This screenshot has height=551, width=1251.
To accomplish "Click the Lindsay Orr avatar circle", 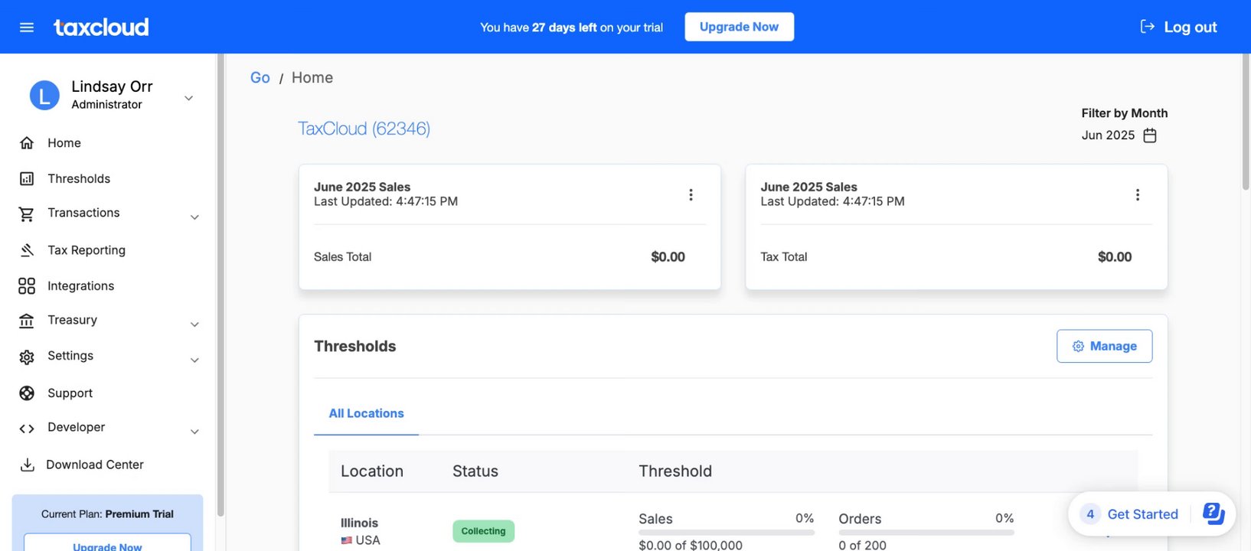I will tap(44, 96).
